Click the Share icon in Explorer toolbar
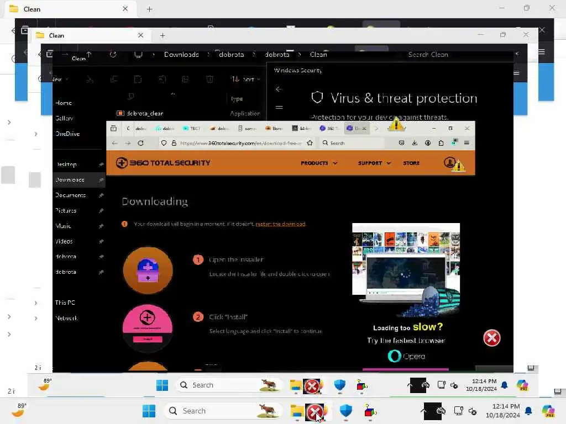The width and height of the screenshot is (566, 424). pyautogui.click(x=185, y=79)
